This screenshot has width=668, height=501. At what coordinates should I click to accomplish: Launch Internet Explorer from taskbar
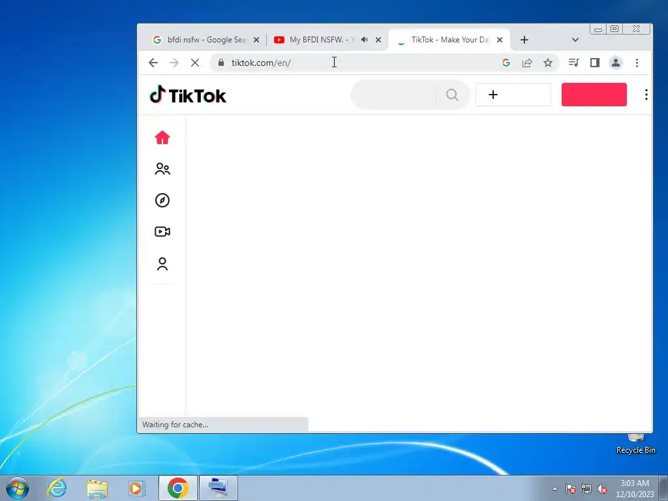57,488
